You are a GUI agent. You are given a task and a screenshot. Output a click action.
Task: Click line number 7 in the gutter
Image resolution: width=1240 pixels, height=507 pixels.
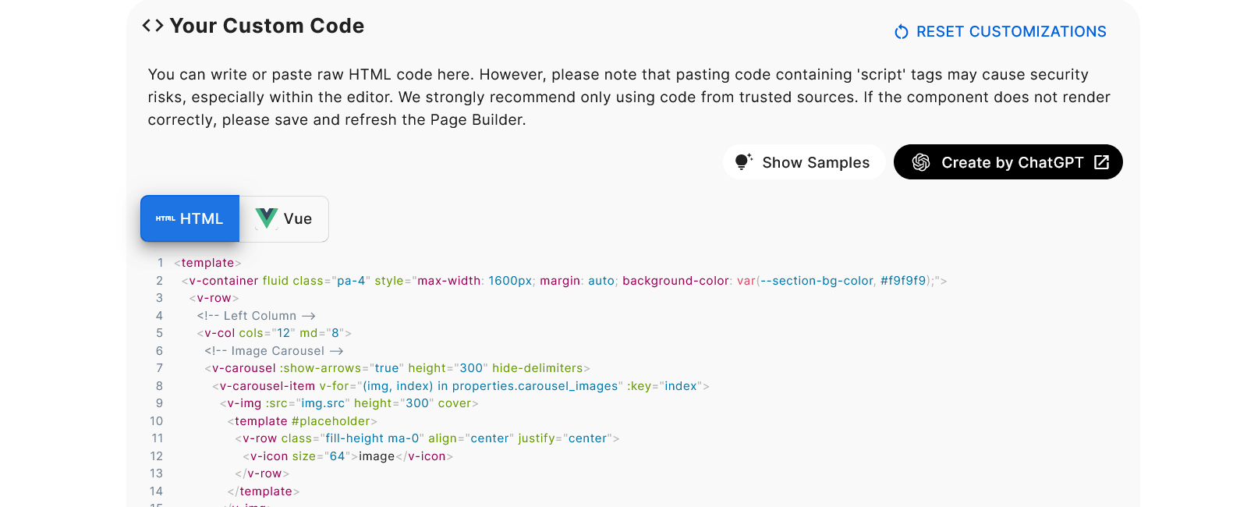(159, 368)
